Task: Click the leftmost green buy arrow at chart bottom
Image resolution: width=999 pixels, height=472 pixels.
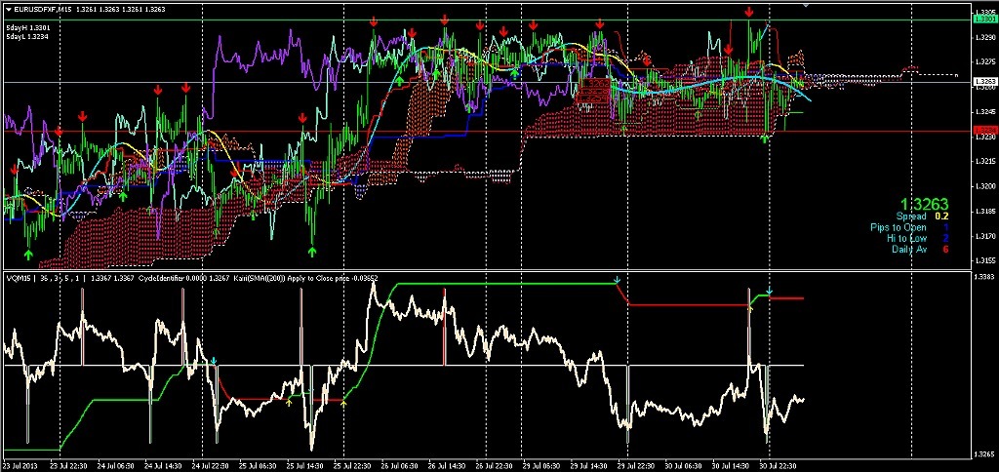Action: tap(28, 254)
